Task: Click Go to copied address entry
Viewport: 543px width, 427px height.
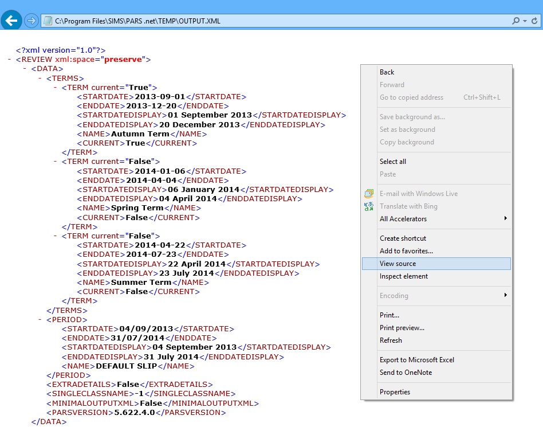Action: point(436,97)
